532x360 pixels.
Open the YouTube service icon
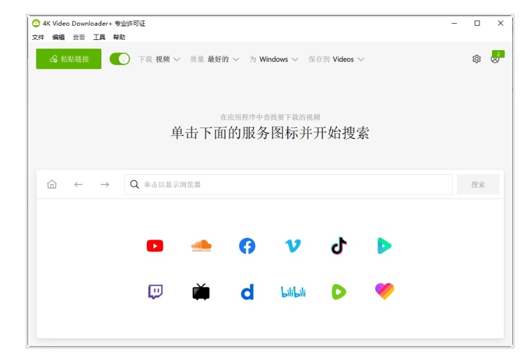tap(155, 246)
